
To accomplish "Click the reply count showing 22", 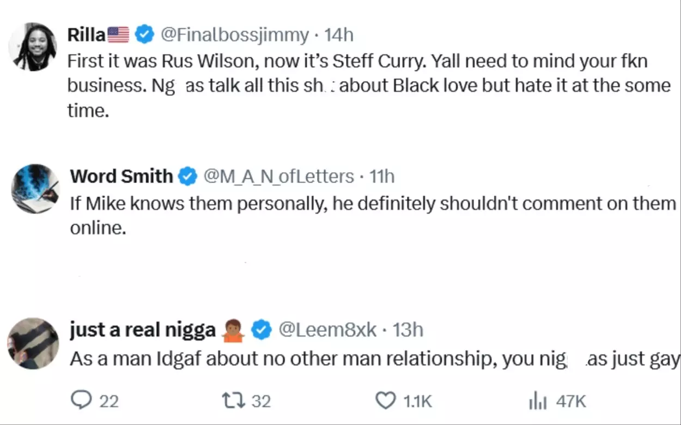I will [x=108, y=400].
